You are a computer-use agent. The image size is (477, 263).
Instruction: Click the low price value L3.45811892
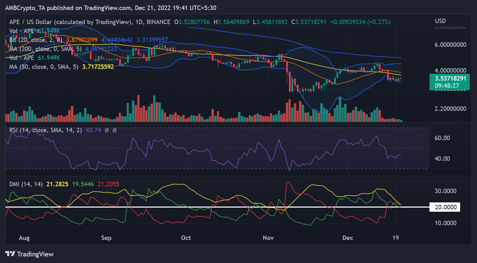coord(271,22)
